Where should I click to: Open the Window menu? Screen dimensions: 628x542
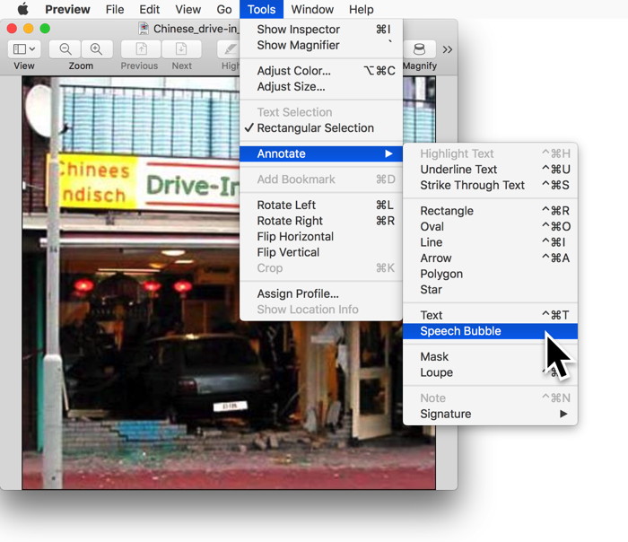click(312, 9)
